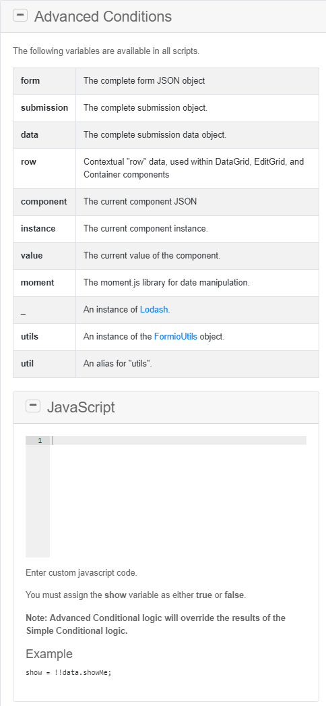Screen dimensions: 326x706
Task: Click 'An alias for "utils".' description
Action: [x=118, y=364]
